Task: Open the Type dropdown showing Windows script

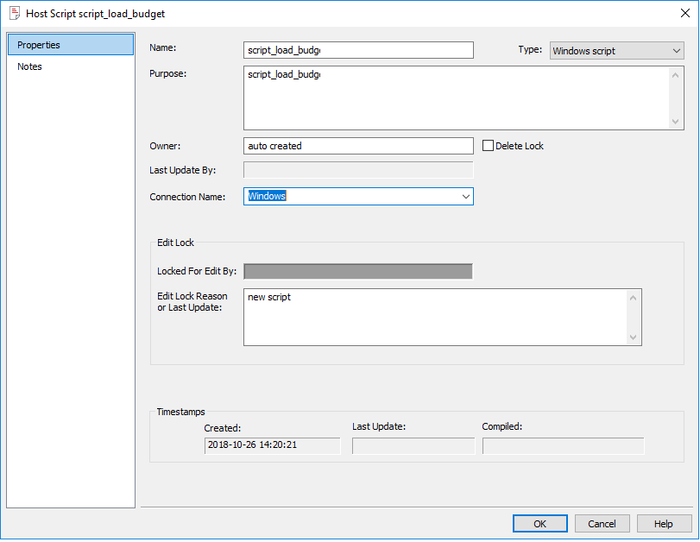Action: [x=616, y=51]
